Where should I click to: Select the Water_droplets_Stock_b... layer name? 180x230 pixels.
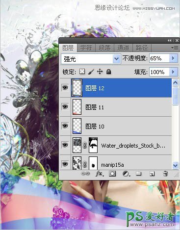click(x=133, y=146)
